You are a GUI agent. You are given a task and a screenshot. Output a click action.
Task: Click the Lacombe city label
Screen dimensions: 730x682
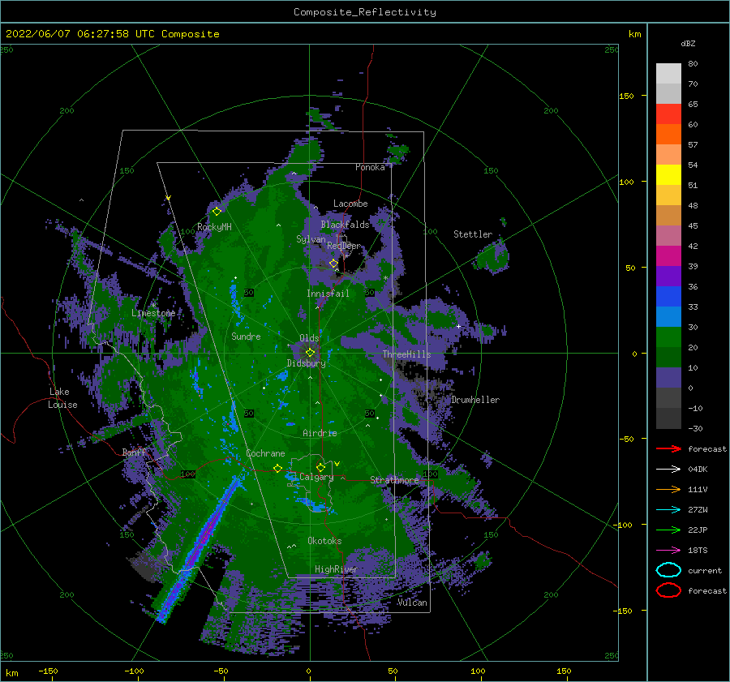pos(350,204)
